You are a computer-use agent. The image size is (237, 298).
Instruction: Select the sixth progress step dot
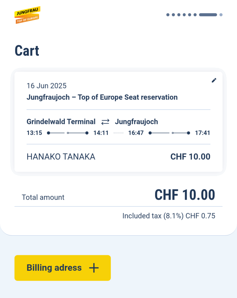click(195, 15)
